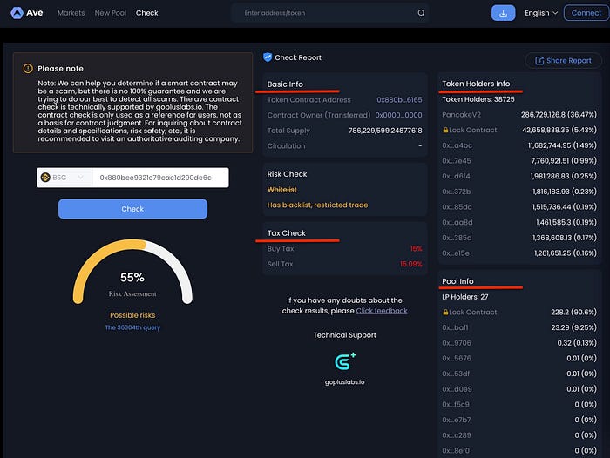Click the Connect wallet button
Viewport: 610px width, 458px height.
(x=586, y=13)
